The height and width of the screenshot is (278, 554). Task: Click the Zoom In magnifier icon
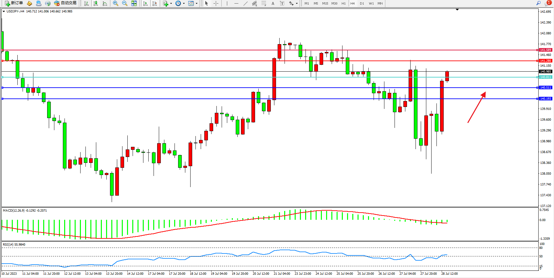point(115,3)
